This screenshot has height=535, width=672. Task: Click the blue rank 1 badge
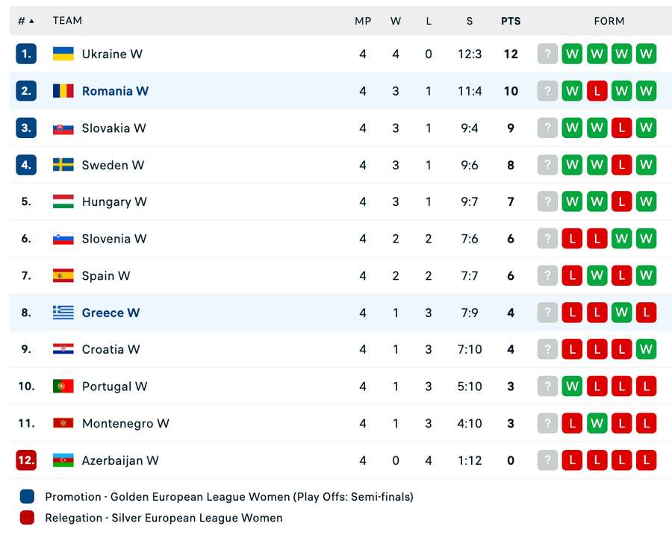(26, 54)
